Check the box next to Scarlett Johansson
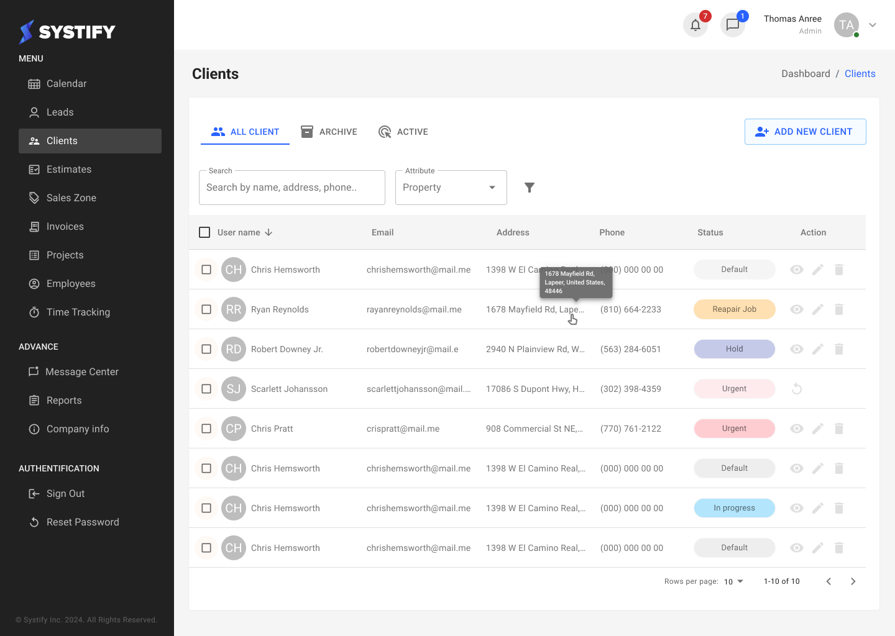Image resolution: width=895 pixels, height=636 pixels. (206, 388)
